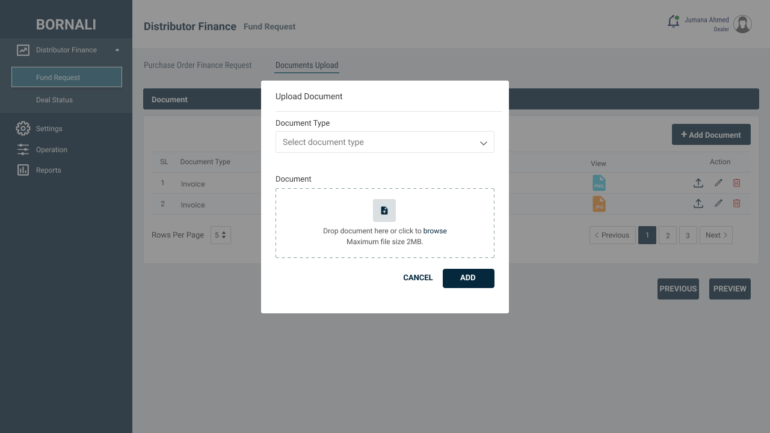This screenshot has height=433, width=770.
Task: Open Jumana Ahmed's profile avatar
Action: pos(742,24)
